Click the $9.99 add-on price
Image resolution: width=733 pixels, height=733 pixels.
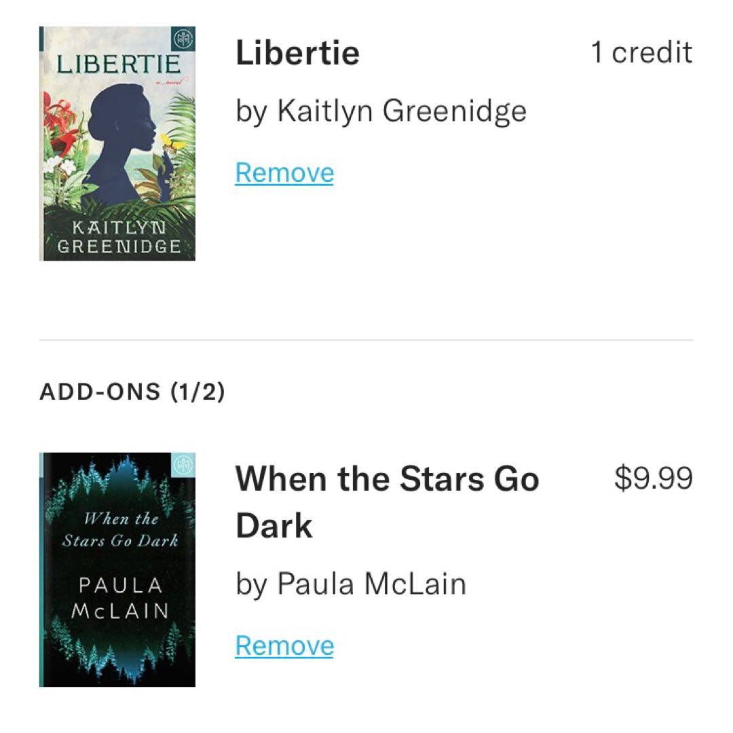coord(653,478)
